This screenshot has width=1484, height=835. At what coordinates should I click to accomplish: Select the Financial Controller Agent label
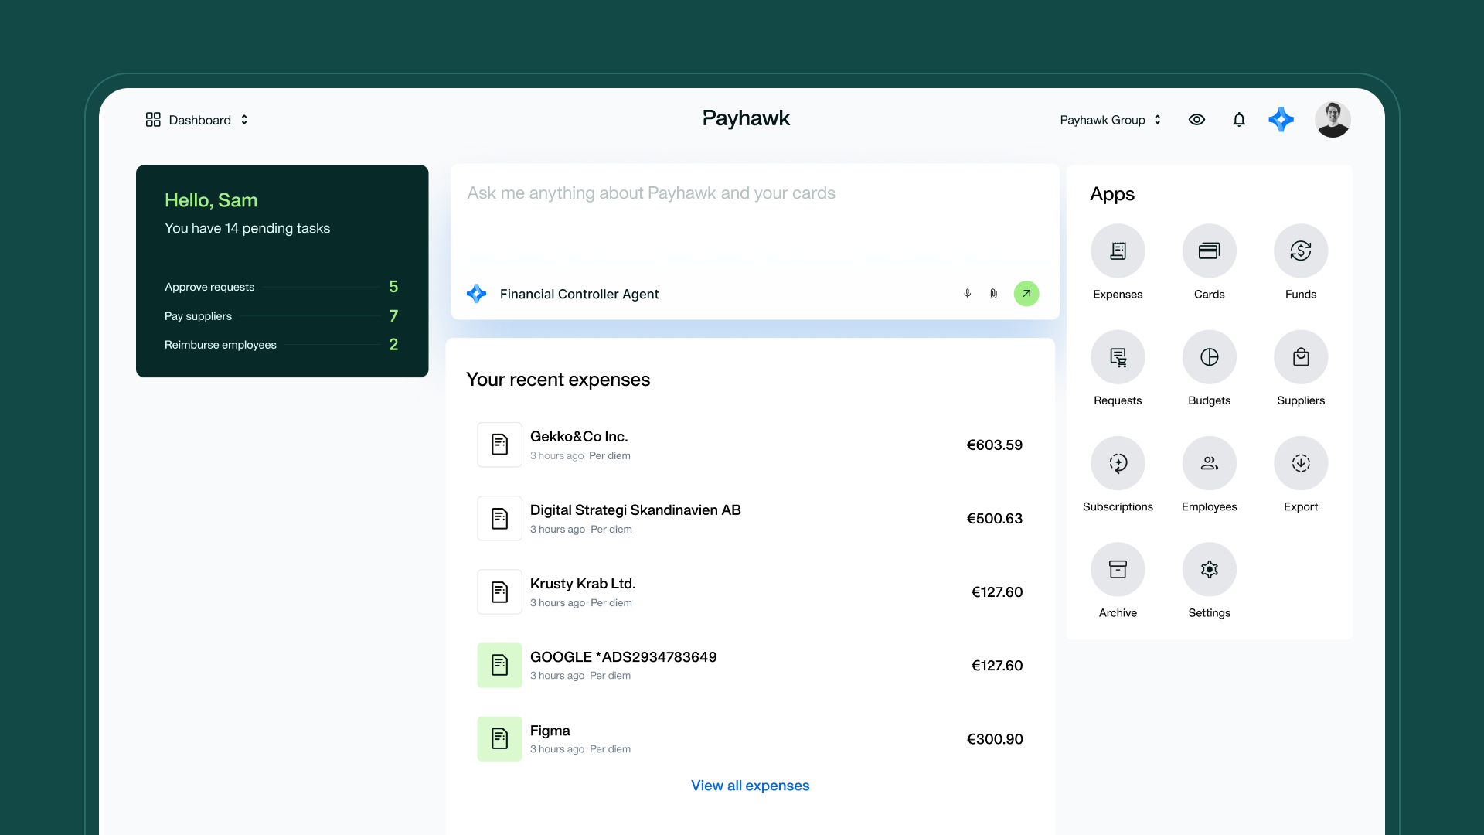pos(579,294)
